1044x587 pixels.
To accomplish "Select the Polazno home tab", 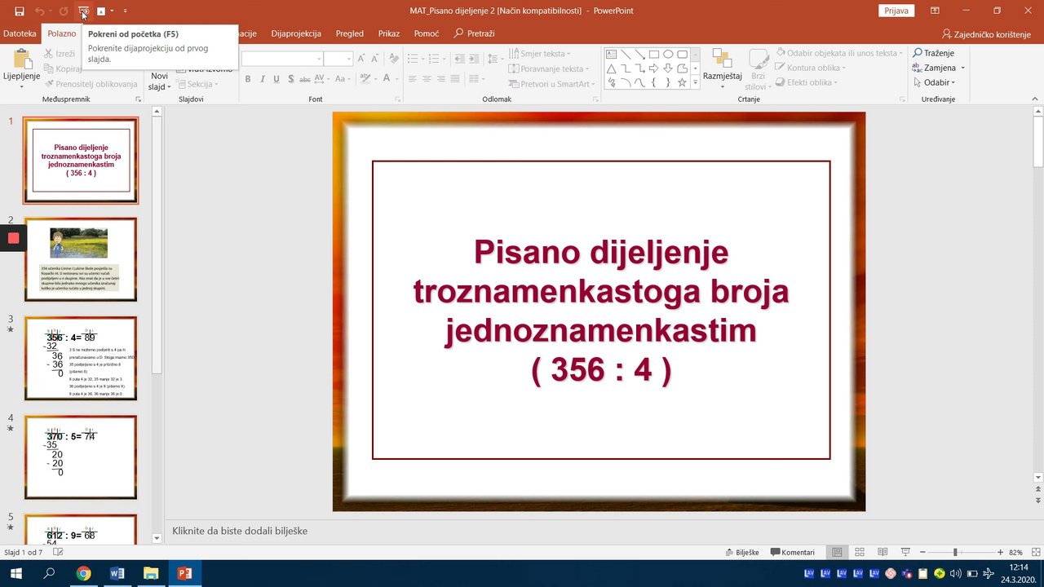I will (61, 33).
